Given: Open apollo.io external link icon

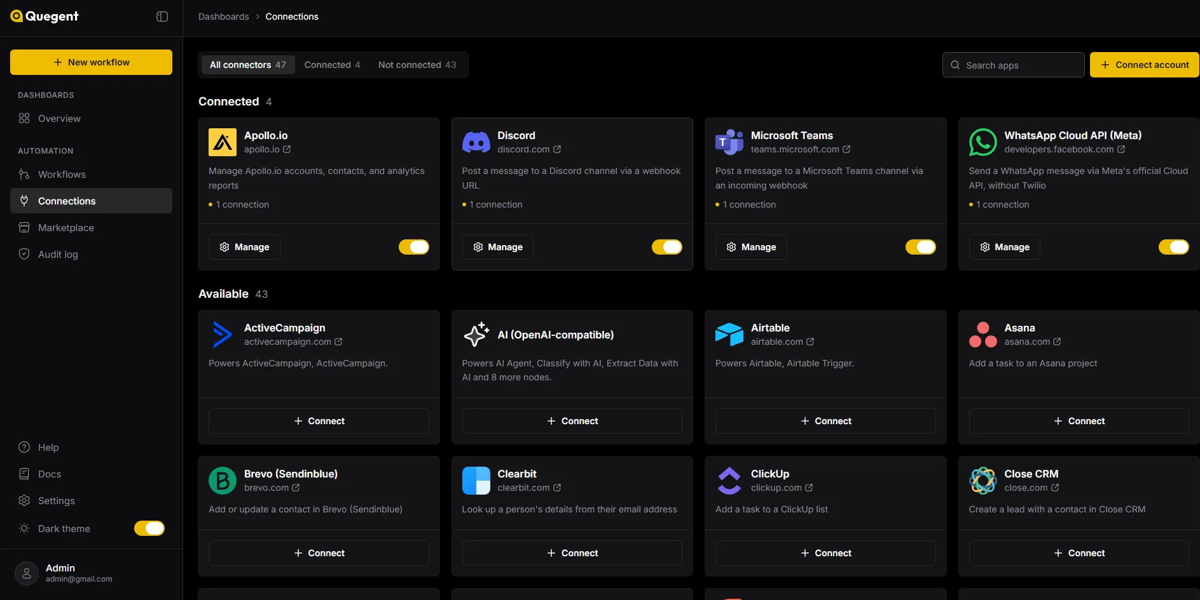Looking at the screenshot, I should 287,149.
